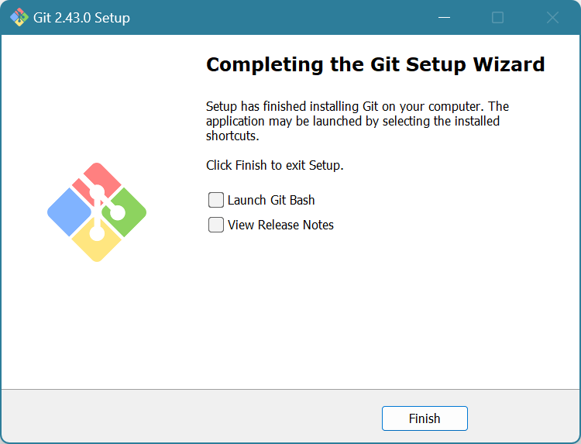This screenshot has height=444, width=581.
Task: Close the Git Setup wizard window
Action: point(552,17)
